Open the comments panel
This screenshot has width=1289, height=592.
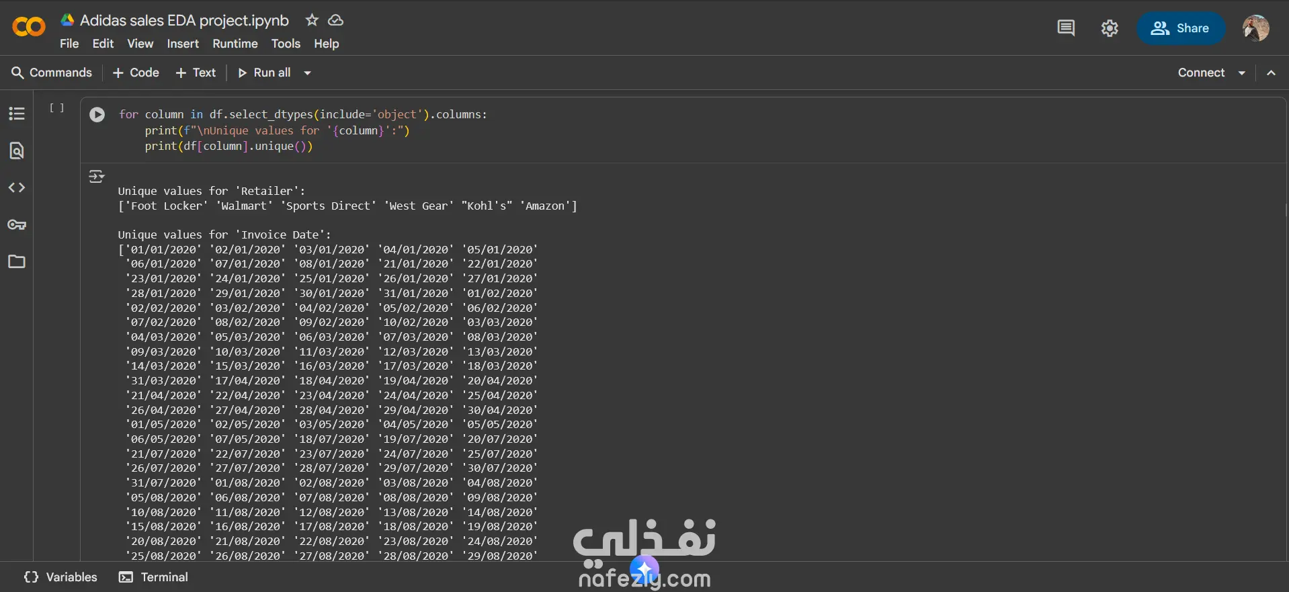1066,28
